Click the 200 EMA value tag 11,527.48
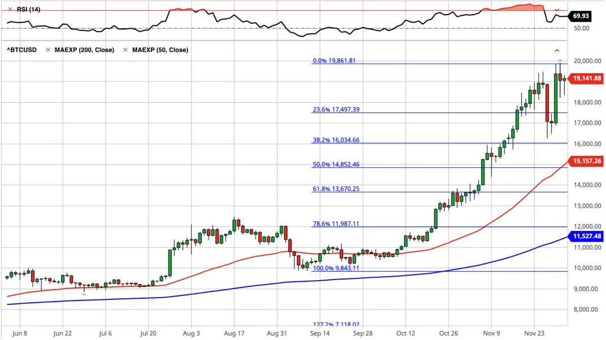This screenshot has width=606, height=340. [586, 236]
